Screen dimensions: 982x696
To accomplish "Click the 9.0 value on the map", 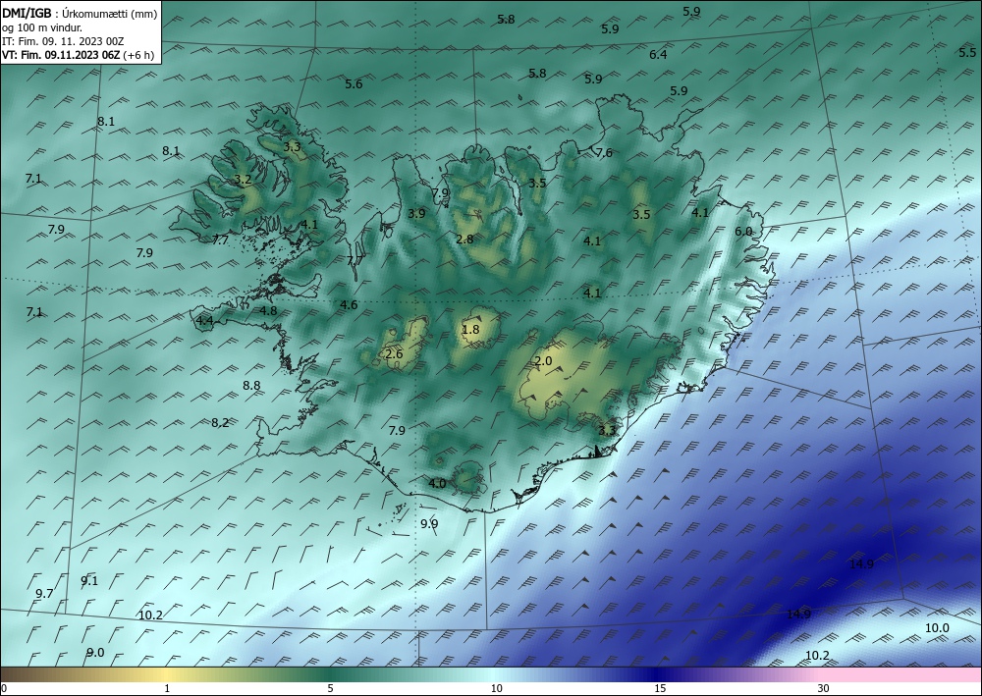I will coord(95,653).
